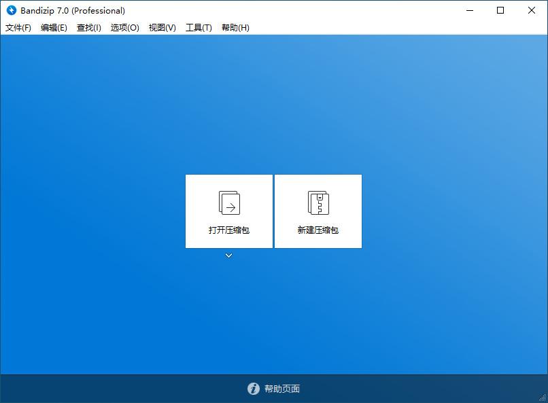
Task: Click the 打开压缩包 tile
Action: (229, 211)
